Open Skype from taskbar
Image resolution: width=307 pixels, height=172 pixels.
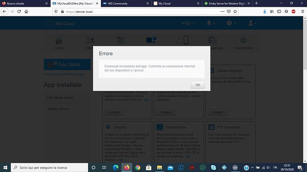click(x=214, y=168)
